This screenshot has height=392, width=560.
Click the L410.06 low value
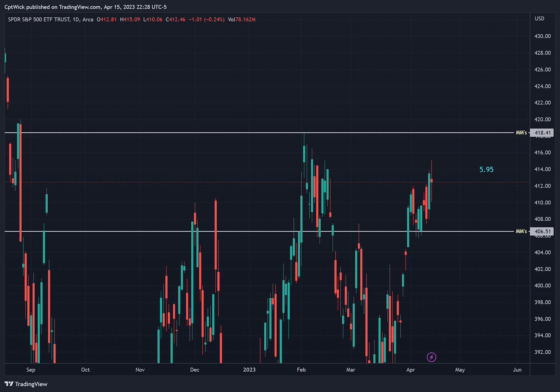[153, 19]
